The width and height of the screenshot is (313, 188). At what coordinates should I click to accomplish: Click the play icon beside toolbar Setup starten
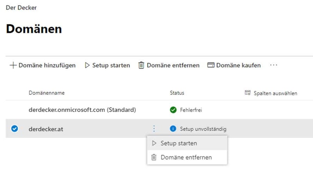point(87,65)
